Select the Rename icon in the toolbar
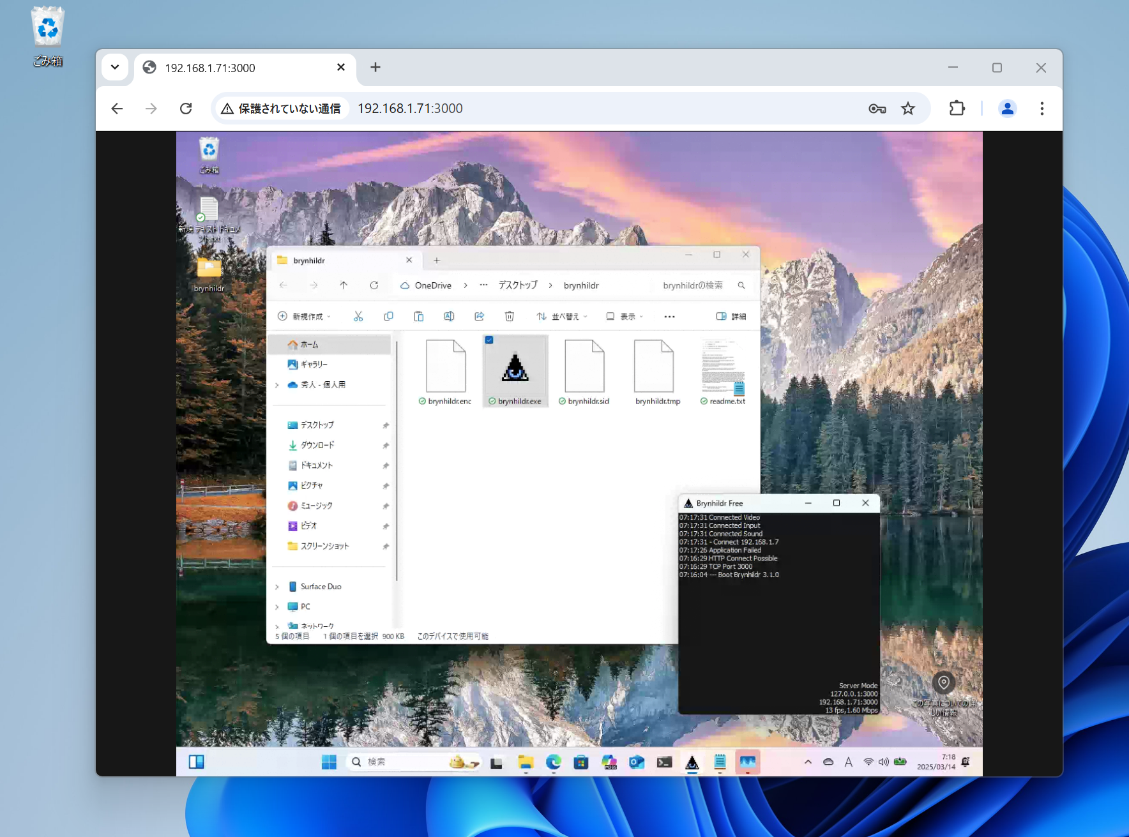Screen dimensions: 1129x837 click(x=449, y=316)
